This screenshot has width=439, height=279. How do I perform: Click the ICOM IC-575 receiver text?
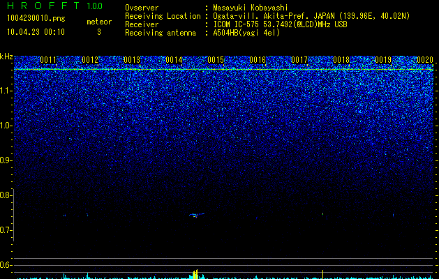pyautogui.click(x=280, y=24)
